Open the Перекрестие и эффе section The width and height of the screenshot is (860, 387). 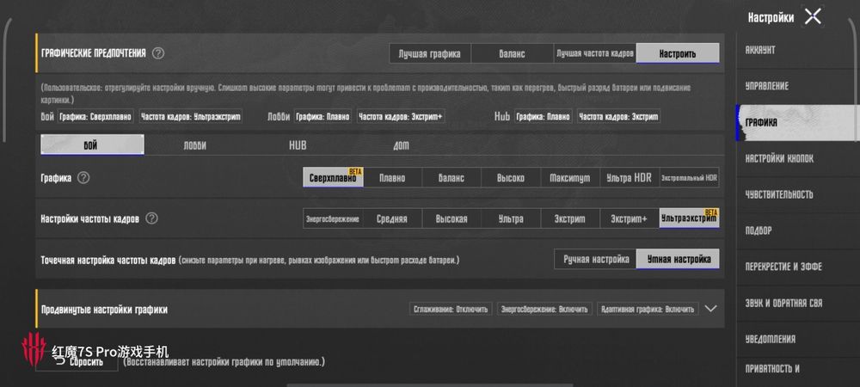click(x=797, y=267)
